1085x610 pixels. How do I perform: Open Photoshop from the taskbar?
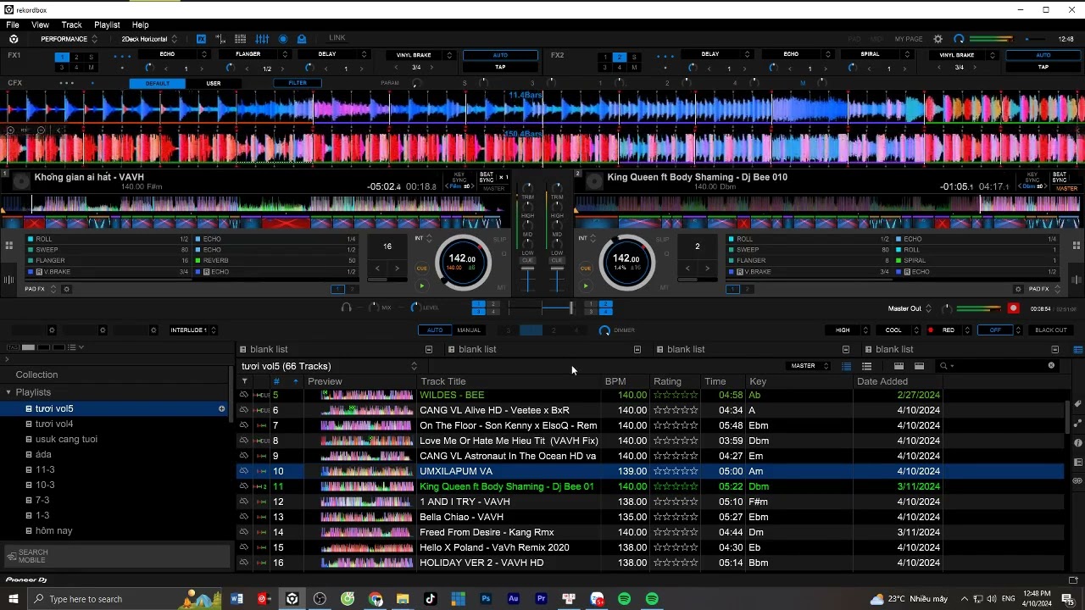486,599
